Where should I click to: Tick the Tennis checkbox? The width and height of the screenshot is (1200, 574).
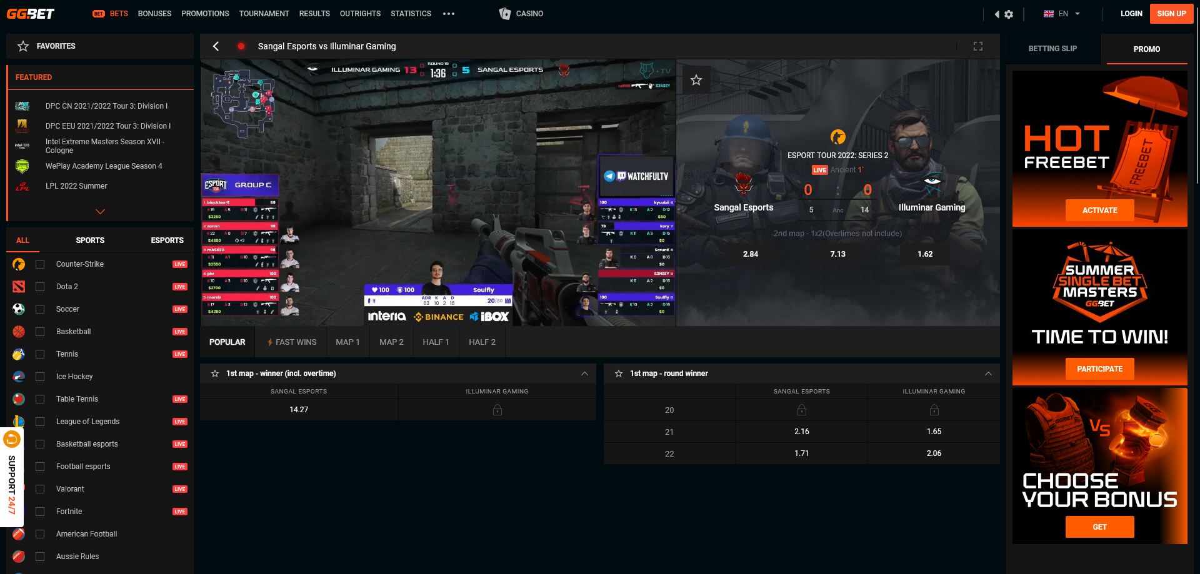tap(40, 354)
